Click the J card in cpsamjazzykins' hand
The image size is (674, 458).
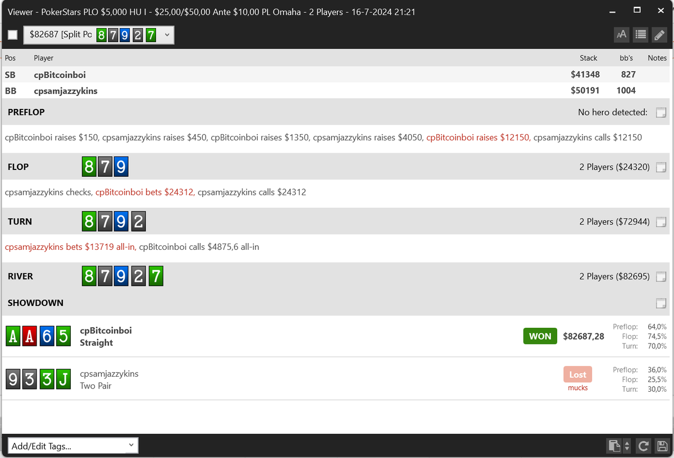(x=63, y=379)
